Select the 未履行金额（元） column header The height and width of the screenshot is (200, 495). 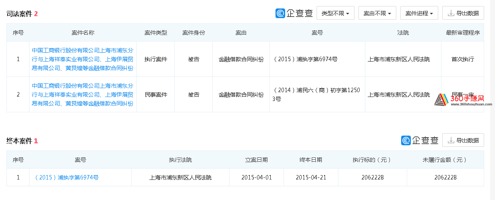pyautogui.click(x=445, y=160)
